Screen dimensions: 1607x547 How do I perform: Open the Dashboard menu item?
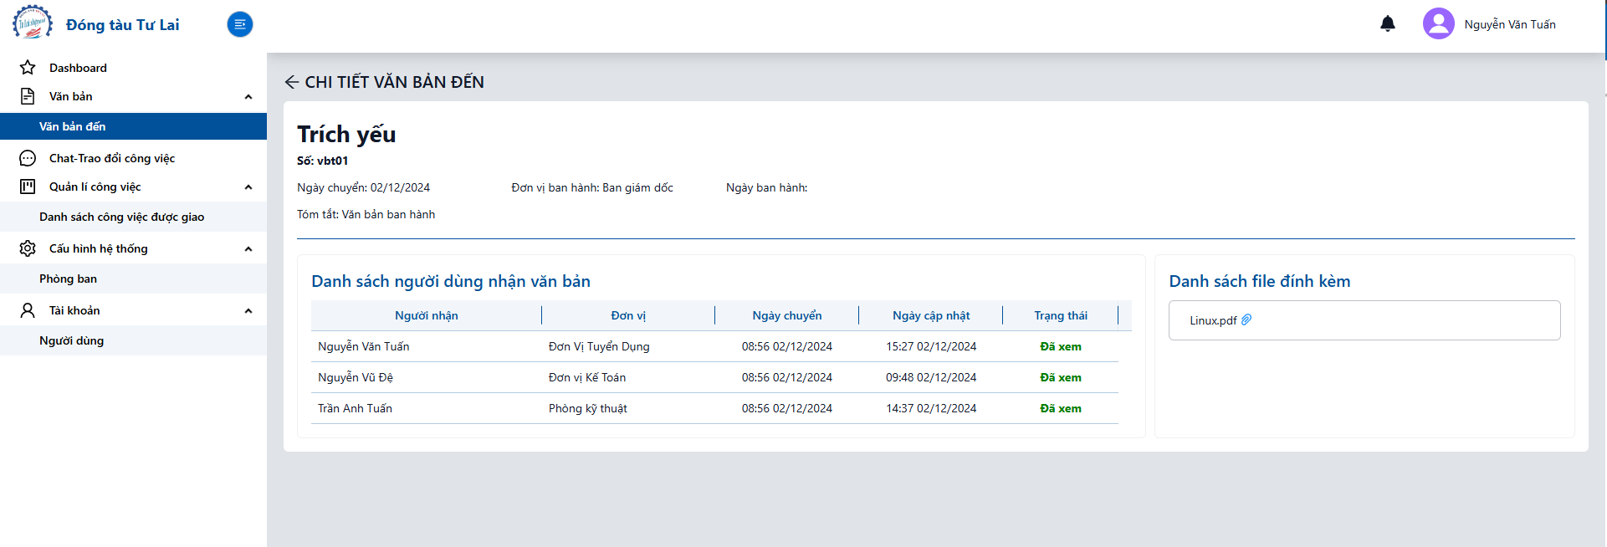[133, 68]
